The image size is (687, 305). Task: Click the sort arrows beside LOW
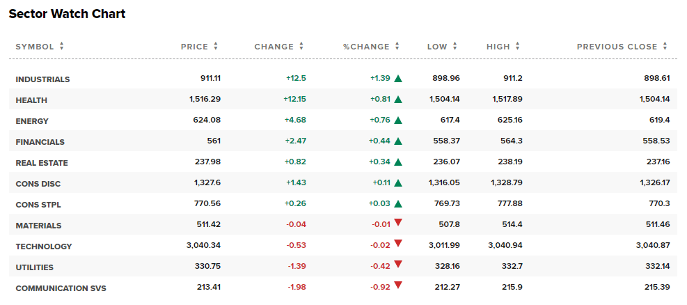455,47
